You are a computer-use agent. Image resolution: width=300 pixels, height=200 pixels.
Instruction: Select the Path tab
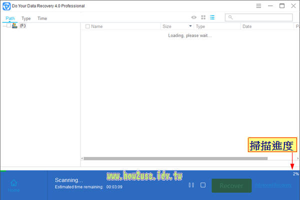(x=10, y=18)
